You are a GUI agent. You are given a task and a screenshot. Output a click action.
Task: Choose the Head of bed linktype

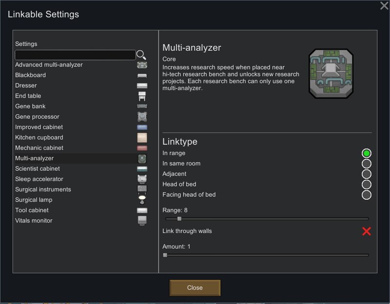click(x=367, y=185)
